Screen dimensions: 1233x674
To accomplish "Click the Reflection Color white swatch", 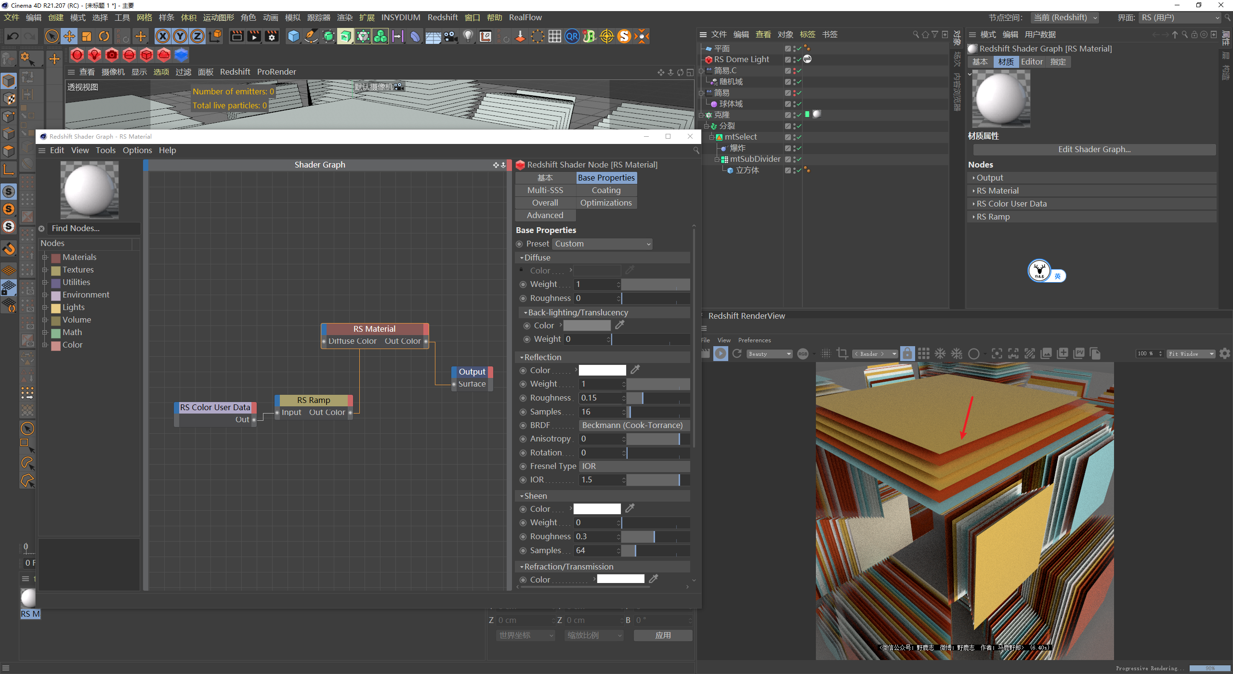I will pos(602,370).
